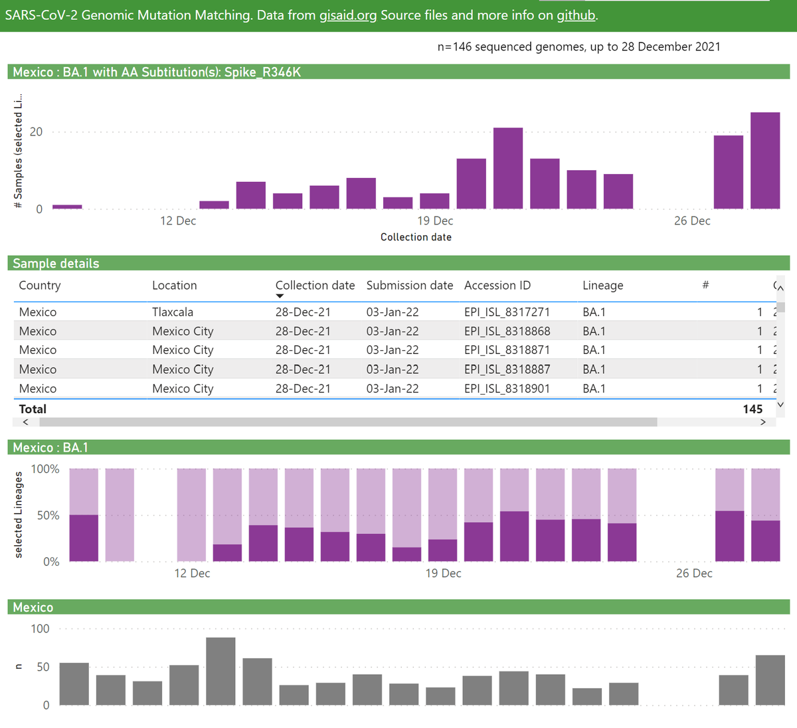Click the Submission date column header
This screenshot has width=797, height=728.
pyautogui.click(x=410, y=286)
